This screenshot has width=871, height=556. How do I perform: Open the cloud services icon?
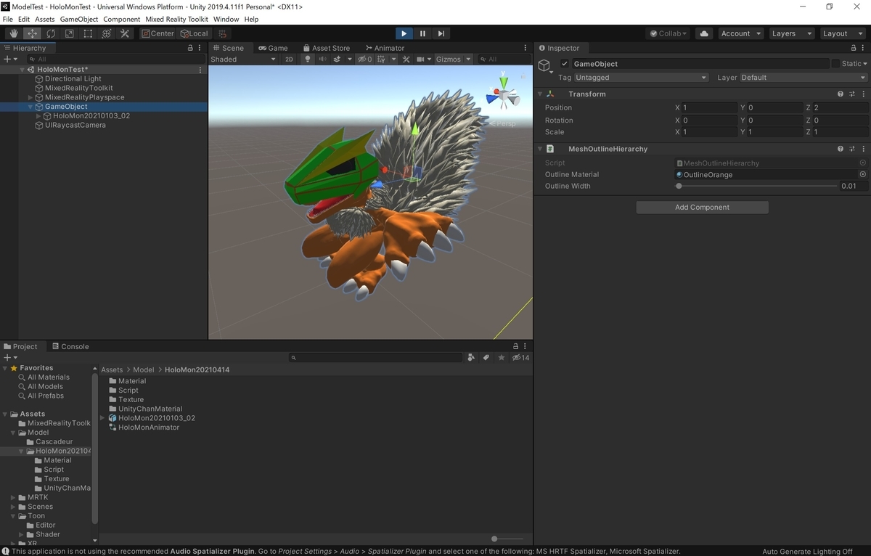703,33
